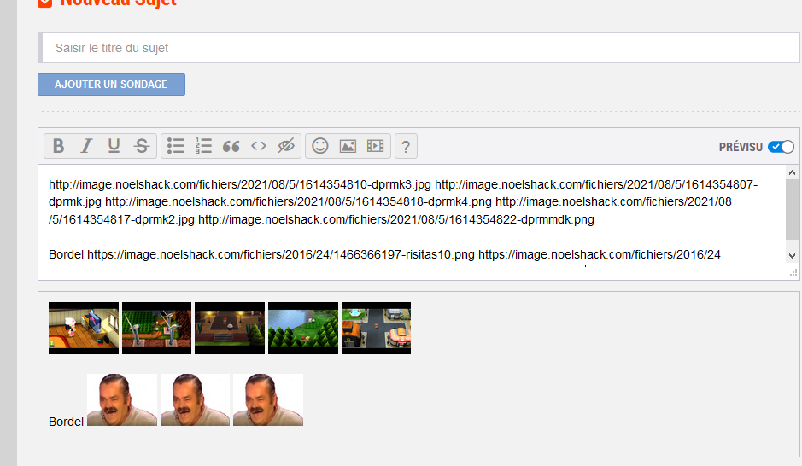Click the third Risitas sticker in preview
The width and height of the screenshot is (802, 466).
268,399
